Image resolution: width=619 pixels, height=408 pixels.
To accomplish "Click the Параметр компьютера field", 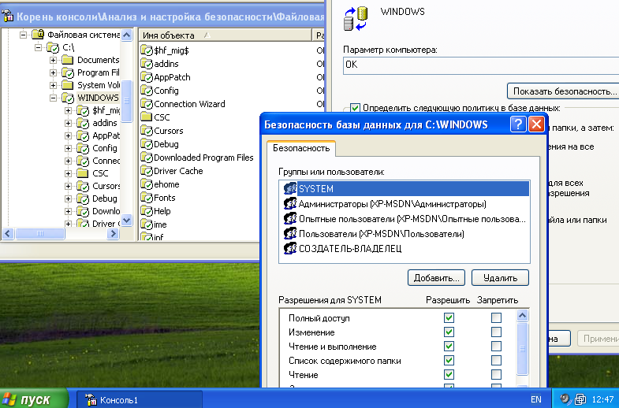I will point(481,65).
